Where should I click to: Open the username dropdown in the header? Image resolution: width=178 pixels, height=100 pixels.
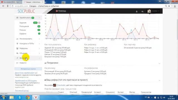point(155,11)
